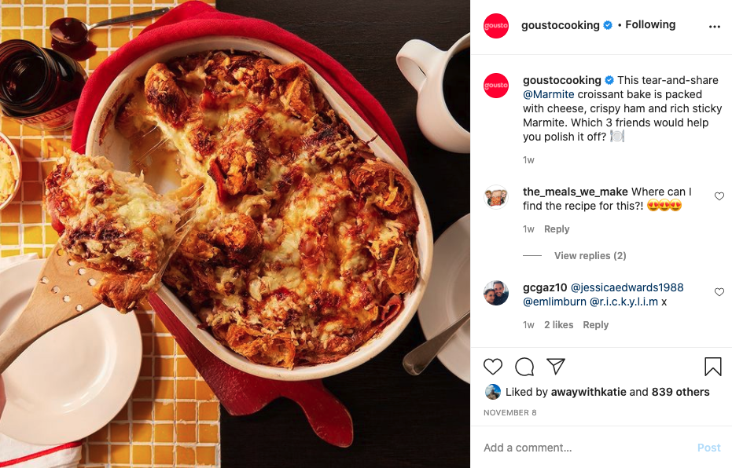View the 2 likes on gcgaz10 comment
This screenshot has width=732, height=468.
[x=559, y=325]
